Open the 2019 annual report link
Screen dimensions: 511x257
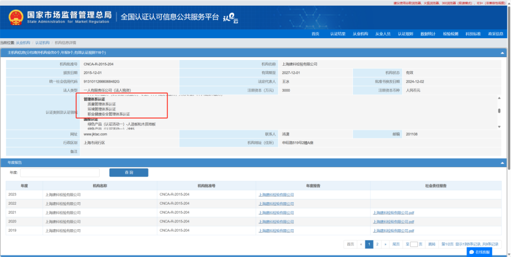pos(276,231)
